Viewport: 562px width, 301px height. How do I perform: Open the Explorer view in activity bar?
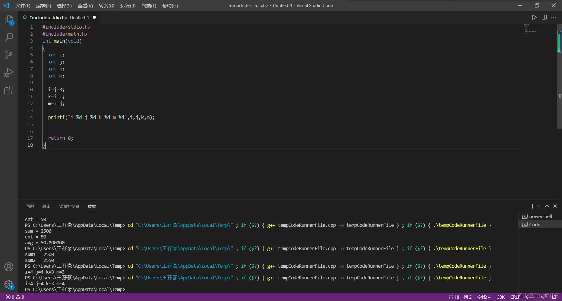point(9,20)
